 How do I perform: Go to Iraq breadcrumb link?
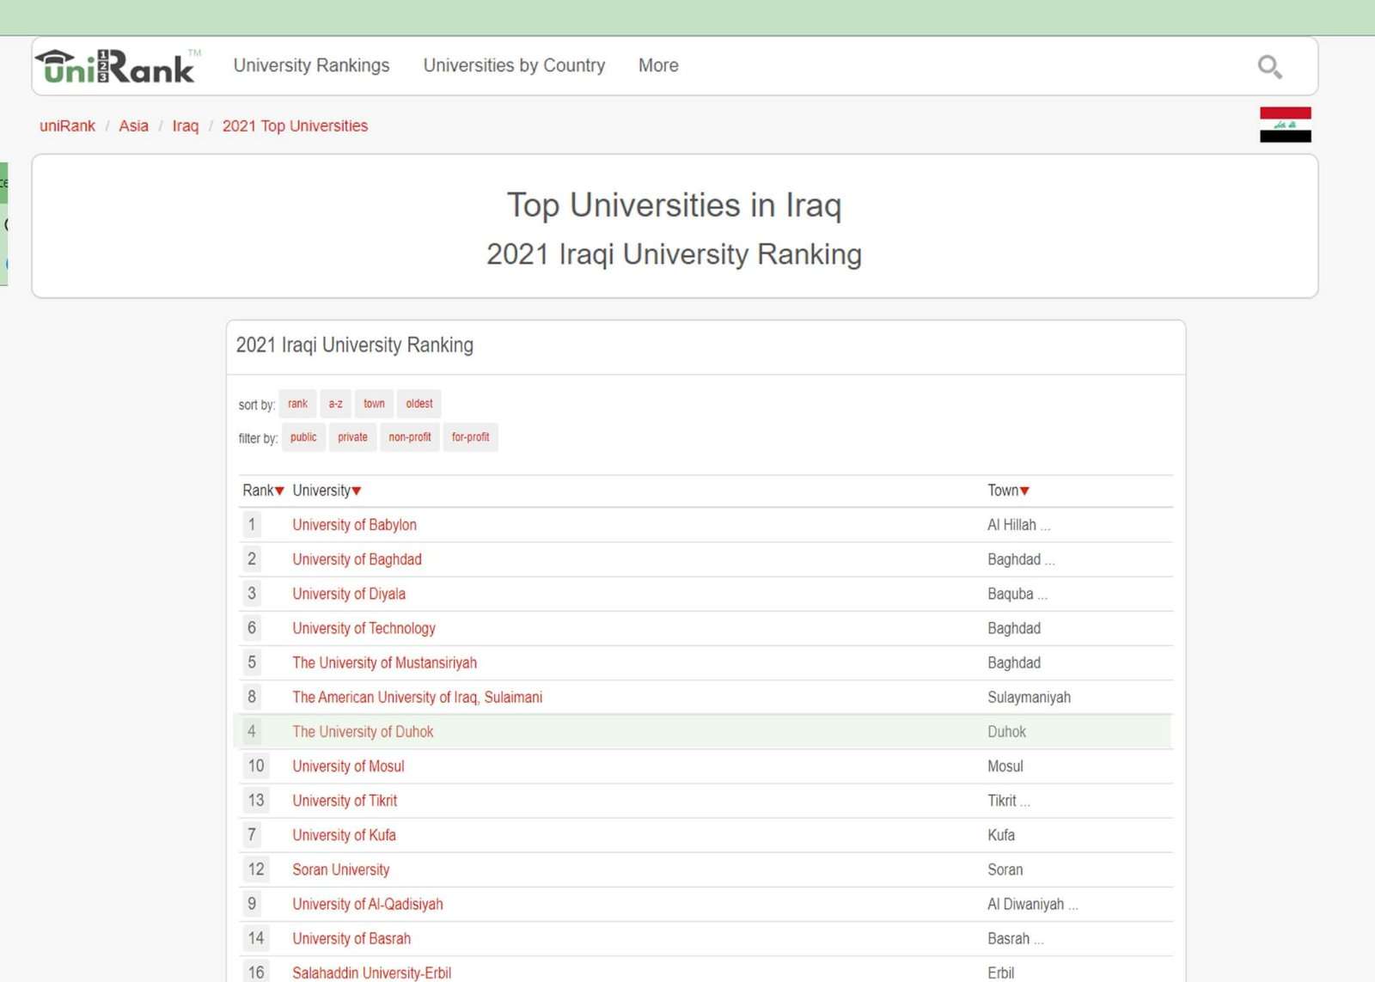click(186, 125)
